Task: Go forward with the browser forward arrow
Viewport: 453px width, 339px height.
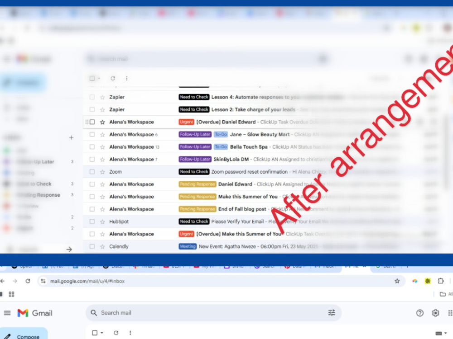Action: 15,281
